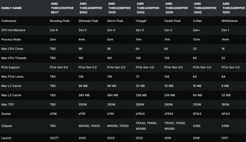Select the AMD Threadripper NEXT header
246x142 pixels.
(62, 8)
